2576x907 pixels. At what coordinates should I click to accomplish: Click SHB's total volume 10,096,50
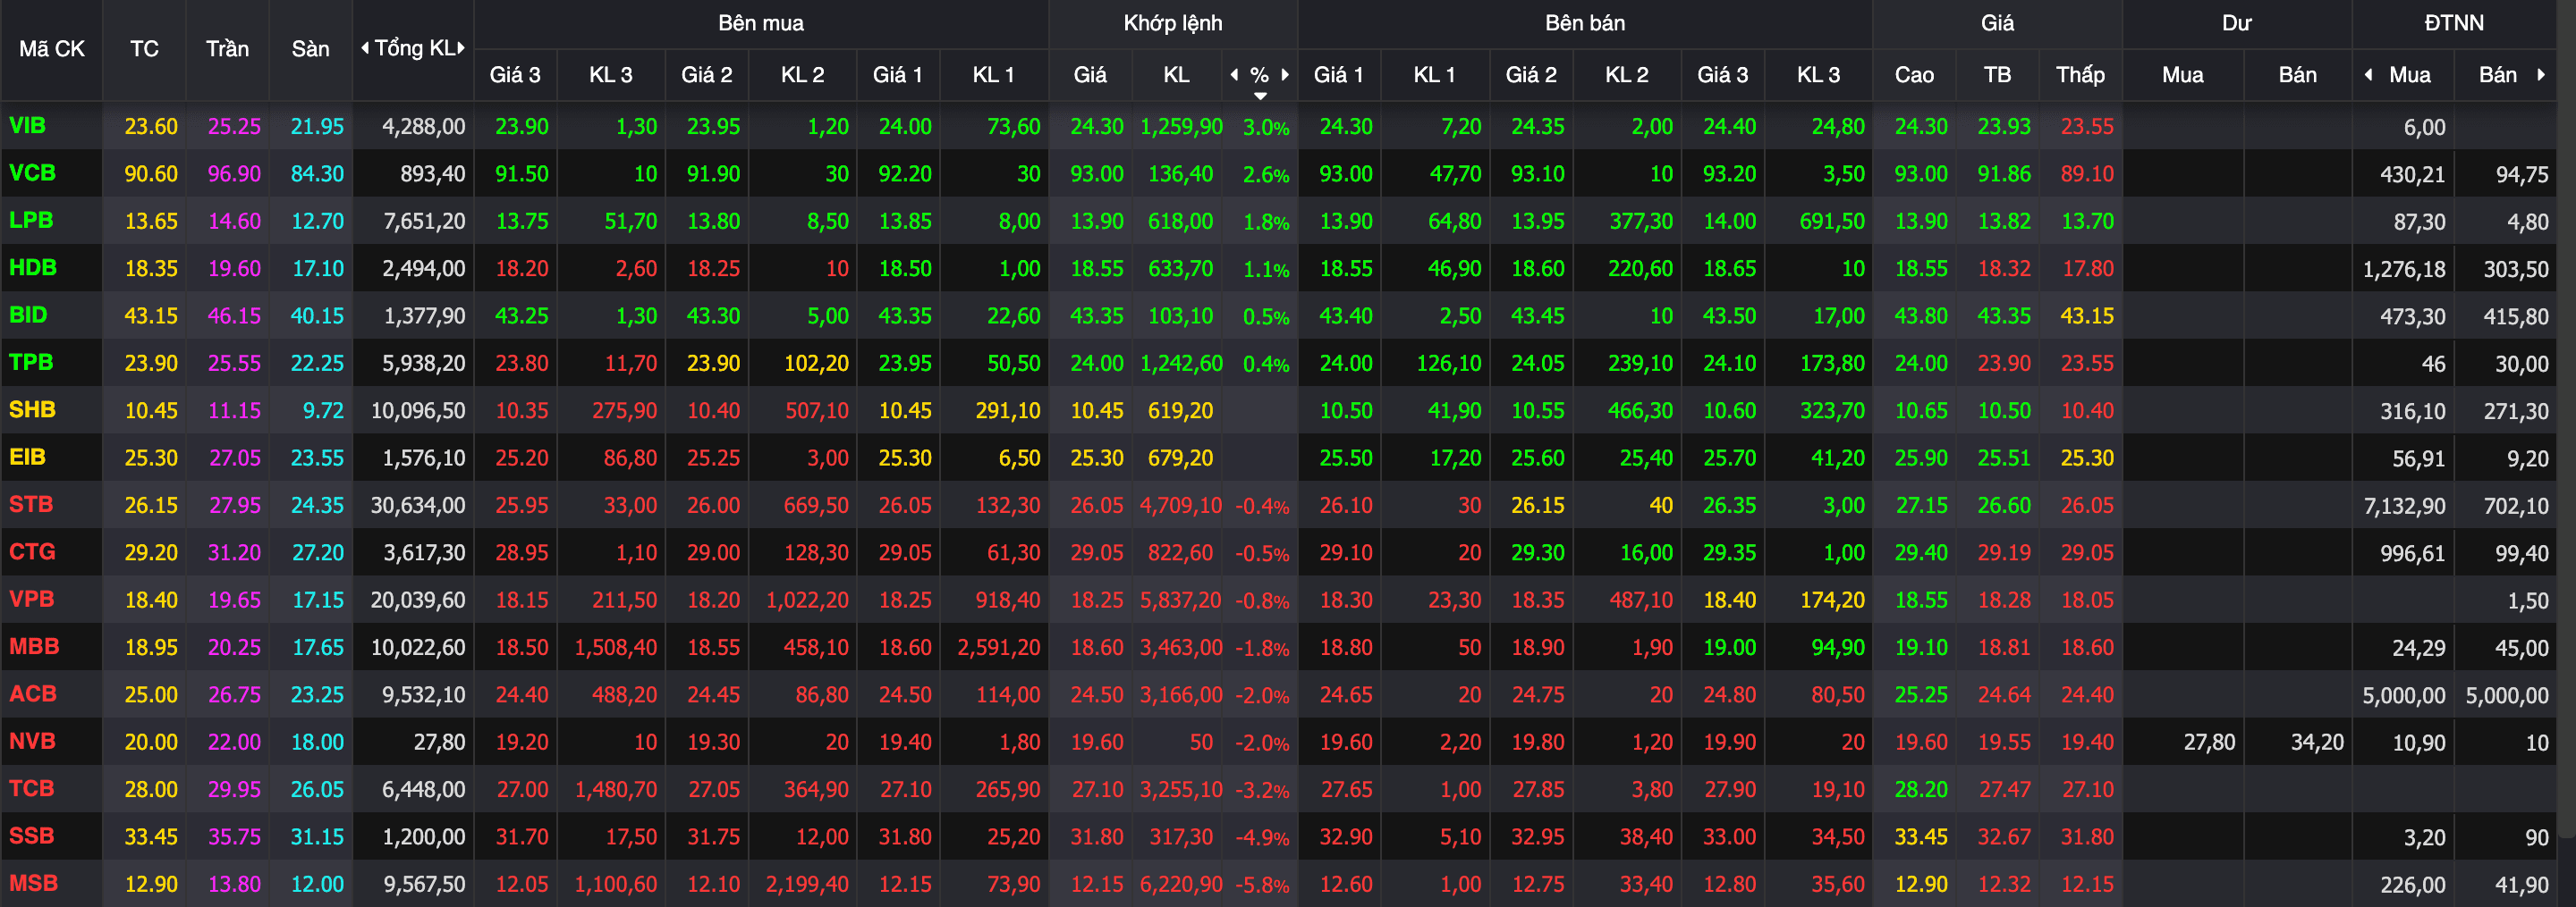pyautogui.click(x=417, y=410)
